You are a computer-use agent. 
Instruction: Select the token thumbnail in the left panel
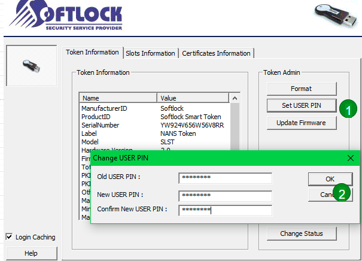click(31, 66)
